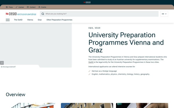Viewport: 174px width, 108px height.
Task: Click the Events people icon
Action: point(39,7)
